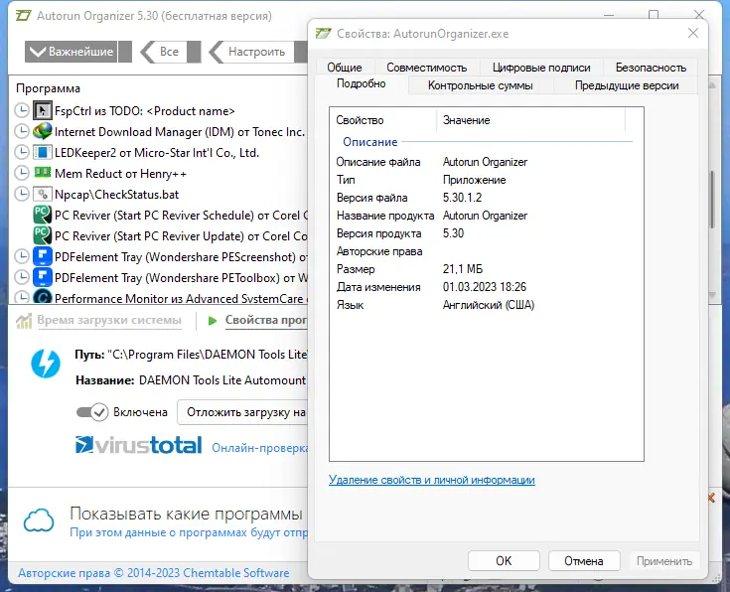
Task: Open the 'Цифровые подписи' tab
Action: click(x=541, y=68)
